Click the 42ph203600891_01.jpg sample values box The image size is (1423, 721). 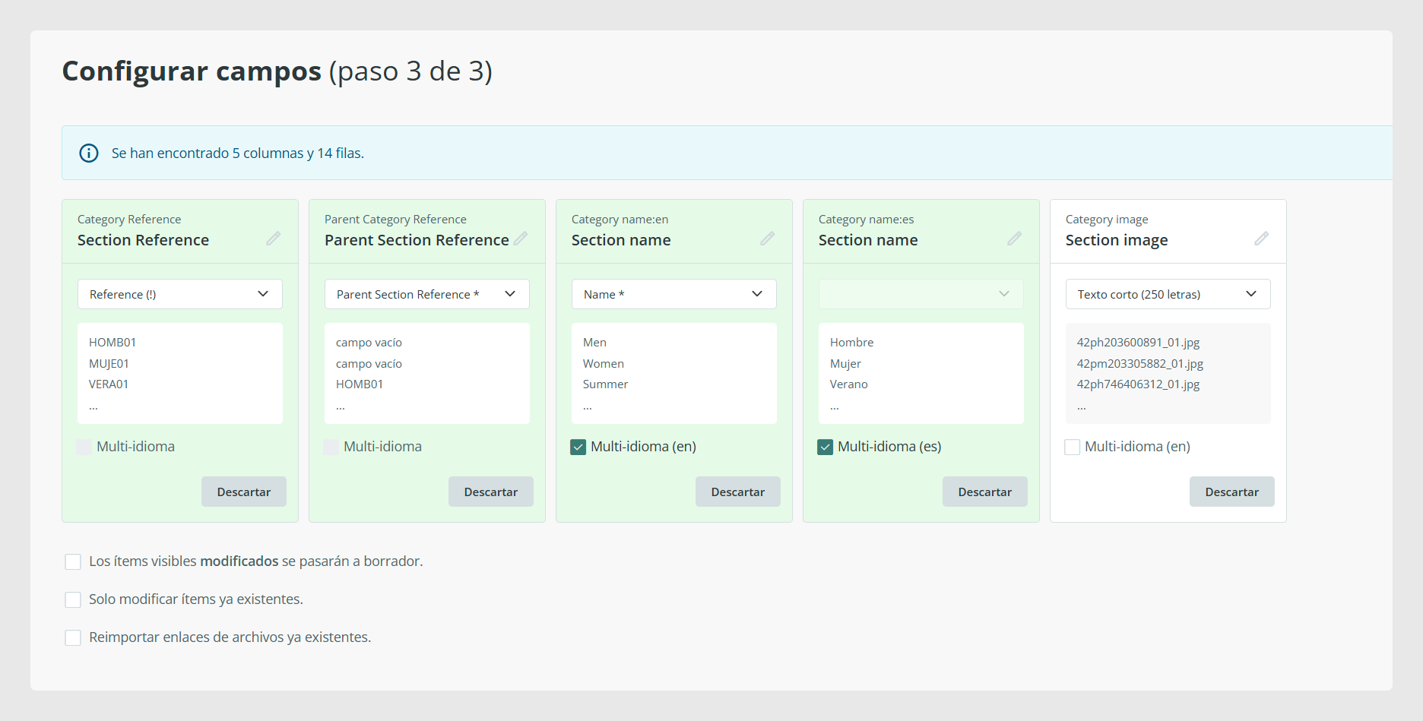1168,373
